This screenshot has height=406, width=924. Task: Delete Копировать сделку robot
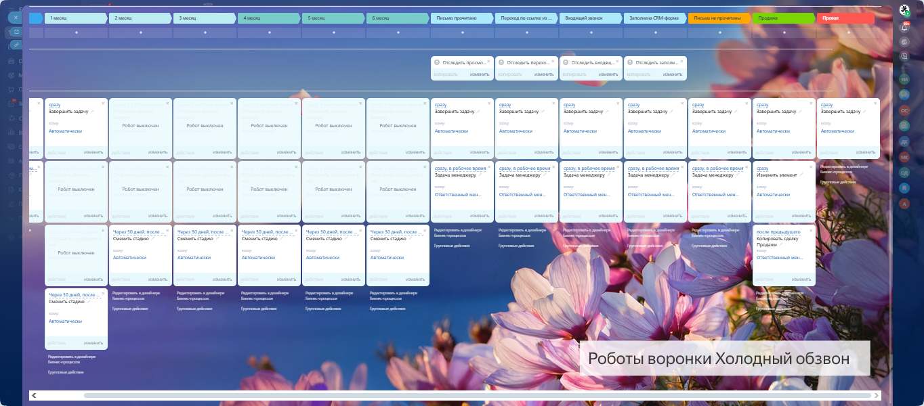coord(811,229)
